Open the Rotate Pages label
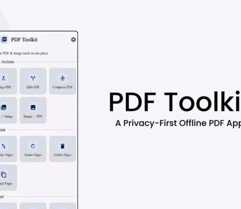The height and width of the screenshot is (209, 241). [33, 155]
